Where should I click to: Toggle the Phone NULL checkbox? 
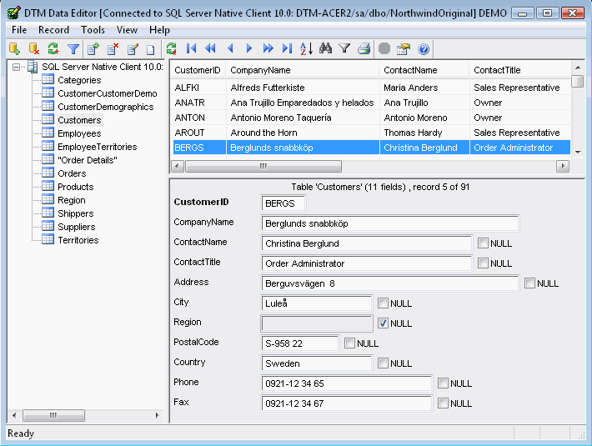click(443, 383)
